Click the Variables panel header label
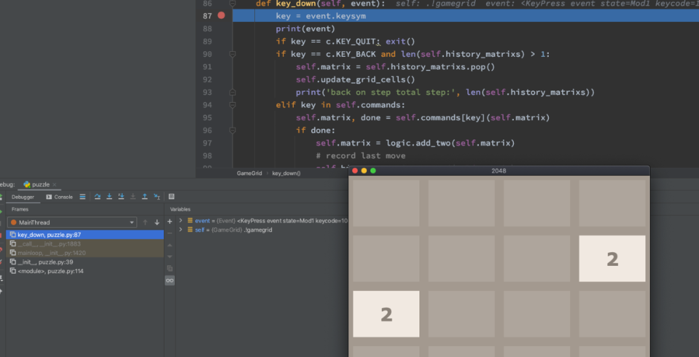This screenshot has height=357, width=699. (x=180, y=209)
